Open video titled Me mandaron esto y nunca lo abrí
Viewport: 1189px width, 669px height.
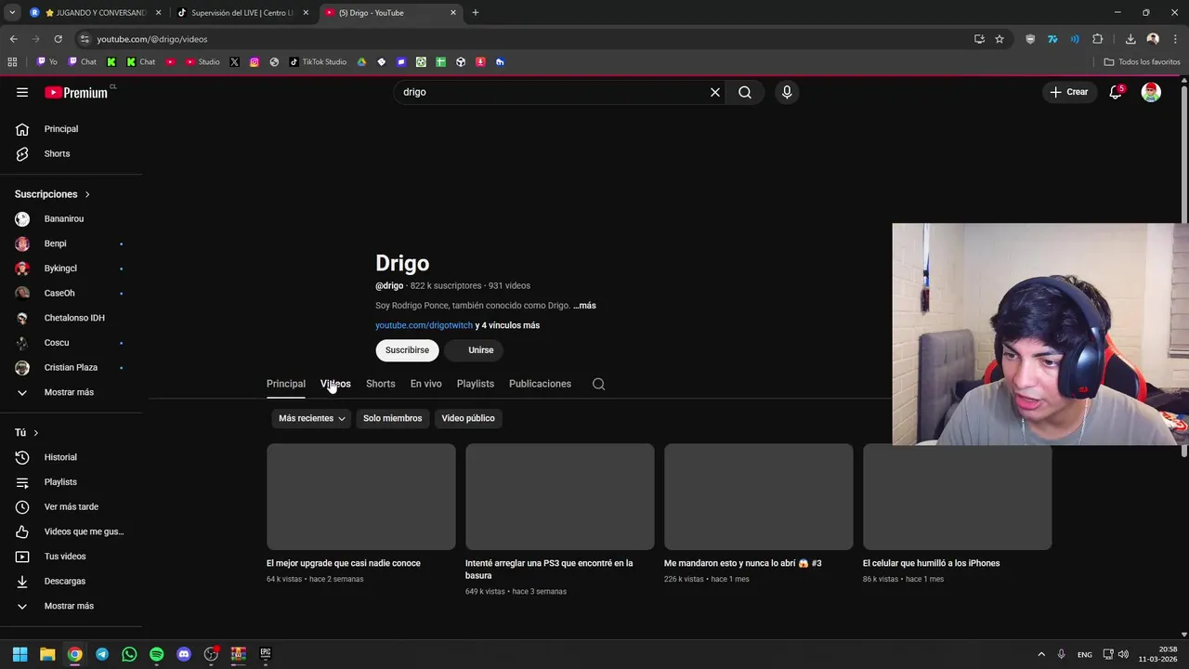743,563
